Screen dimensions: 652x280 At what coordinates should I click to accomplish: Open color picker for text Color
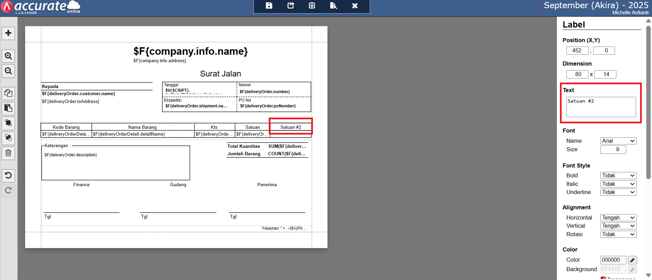point(632,260)
